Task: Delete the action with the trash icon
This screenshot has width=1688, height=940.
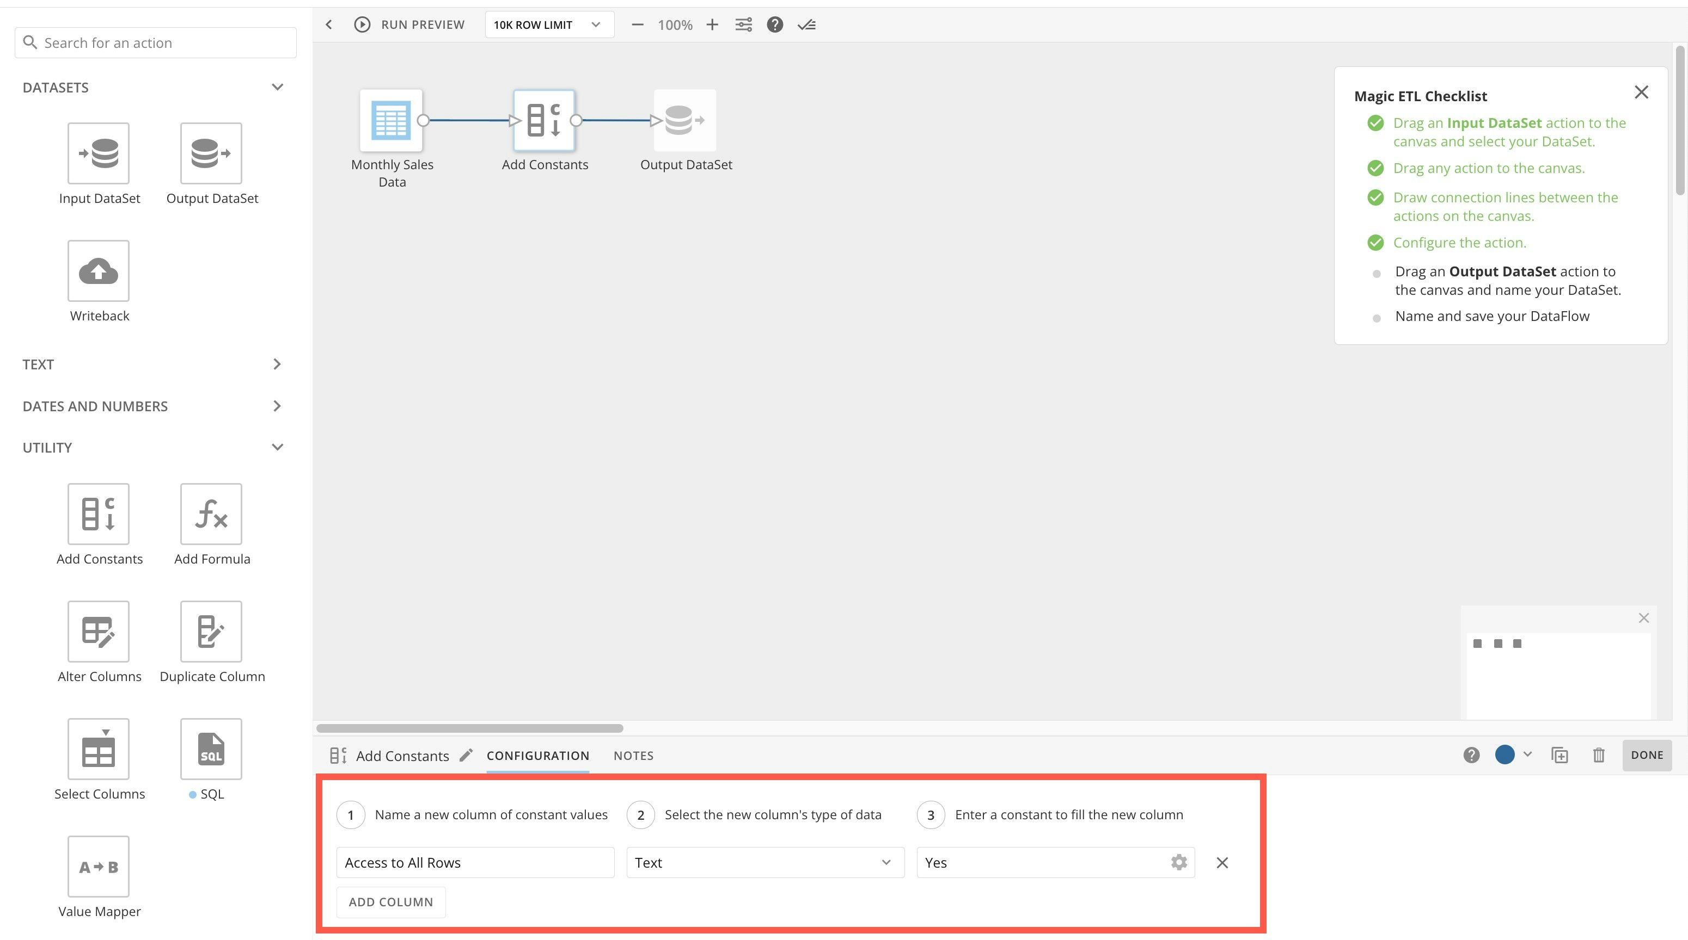Action: [x=1598, y=756]
